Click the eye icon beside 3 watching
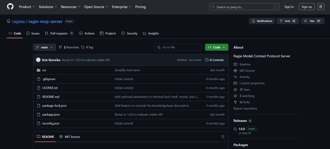This screenshot has width=330, height=149. [x=235, y=96]
